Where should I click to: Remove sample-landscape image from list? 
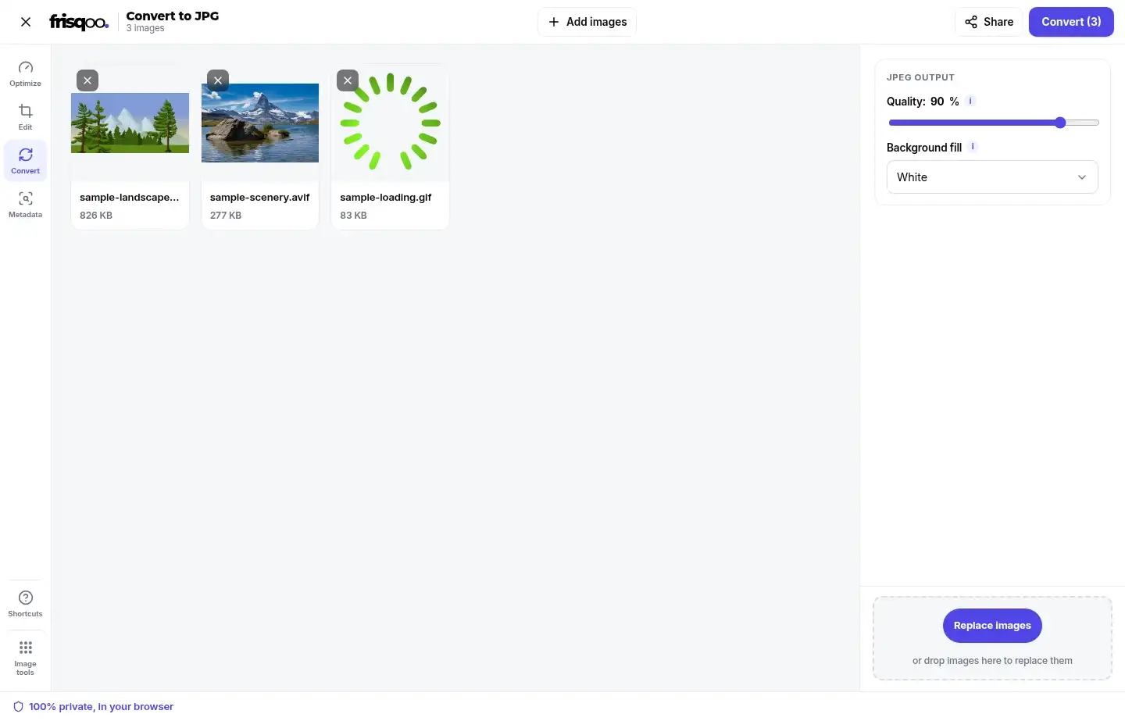pos(87,80)
